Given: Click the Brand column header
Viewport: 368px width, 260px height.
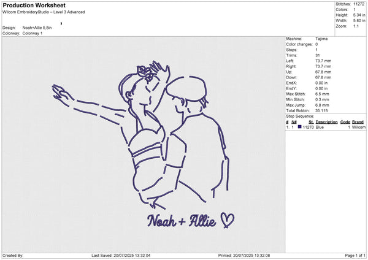Looking at the screenshot, I should coord(358,122).
